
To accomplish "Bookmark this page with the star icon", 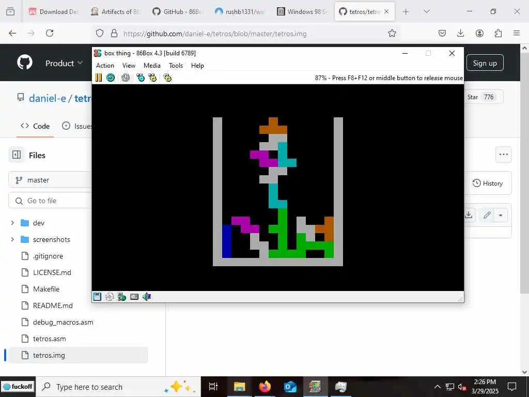I will (392, 33).
